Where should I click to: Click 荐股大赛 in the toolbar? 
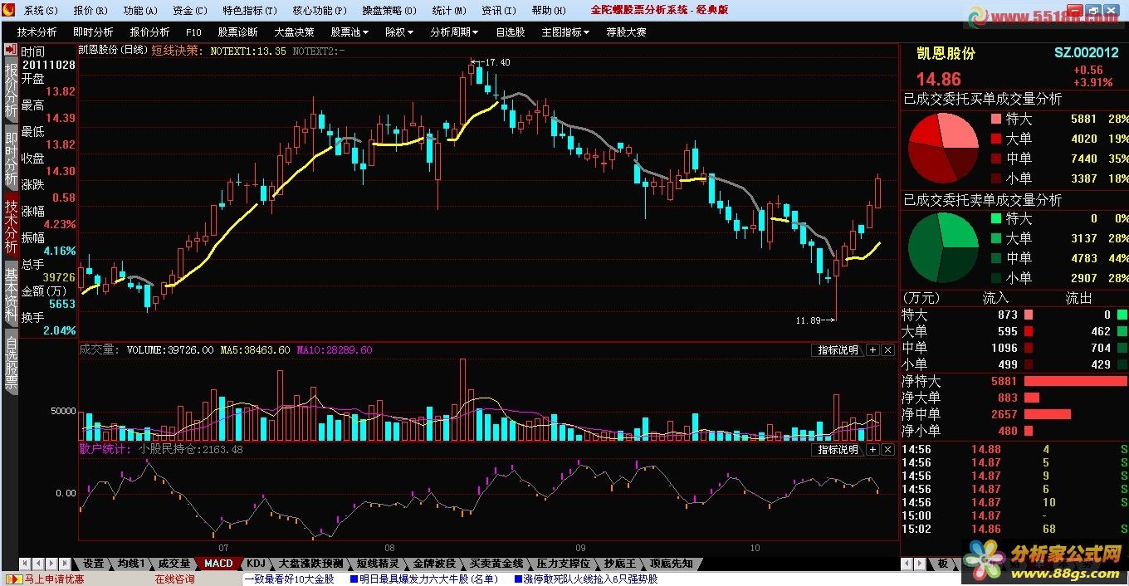(626, 32)
